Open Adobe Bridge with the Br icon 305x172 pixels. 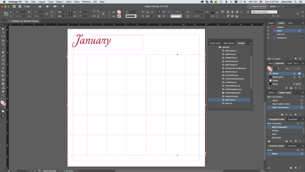(14, 6)
